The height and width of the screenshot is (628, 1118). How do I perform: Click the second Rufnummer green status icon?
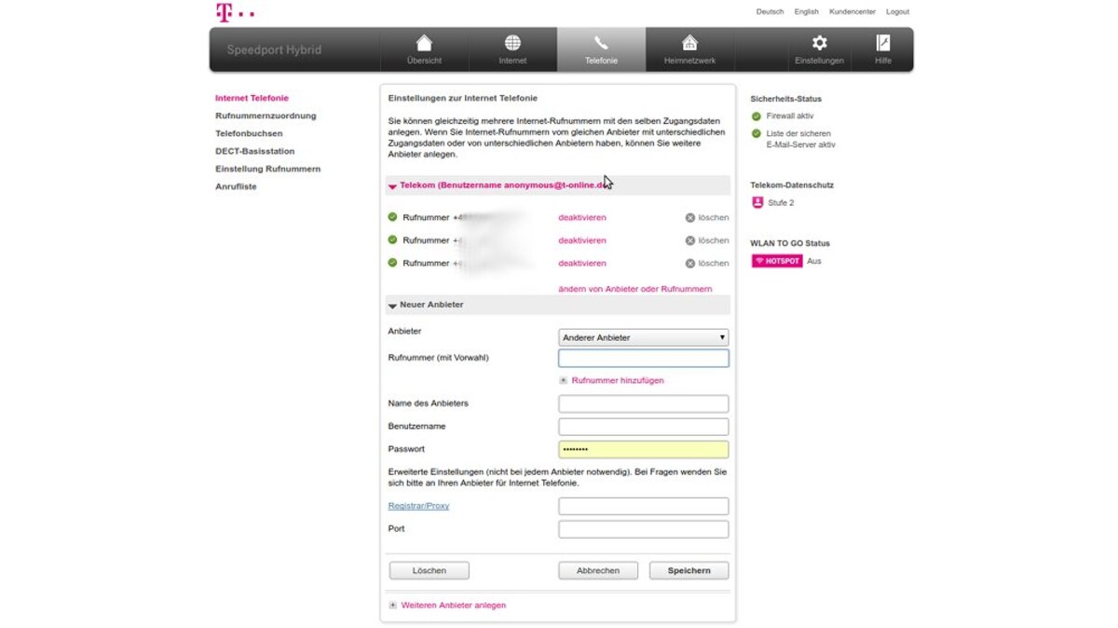click(x=392, y=239)
